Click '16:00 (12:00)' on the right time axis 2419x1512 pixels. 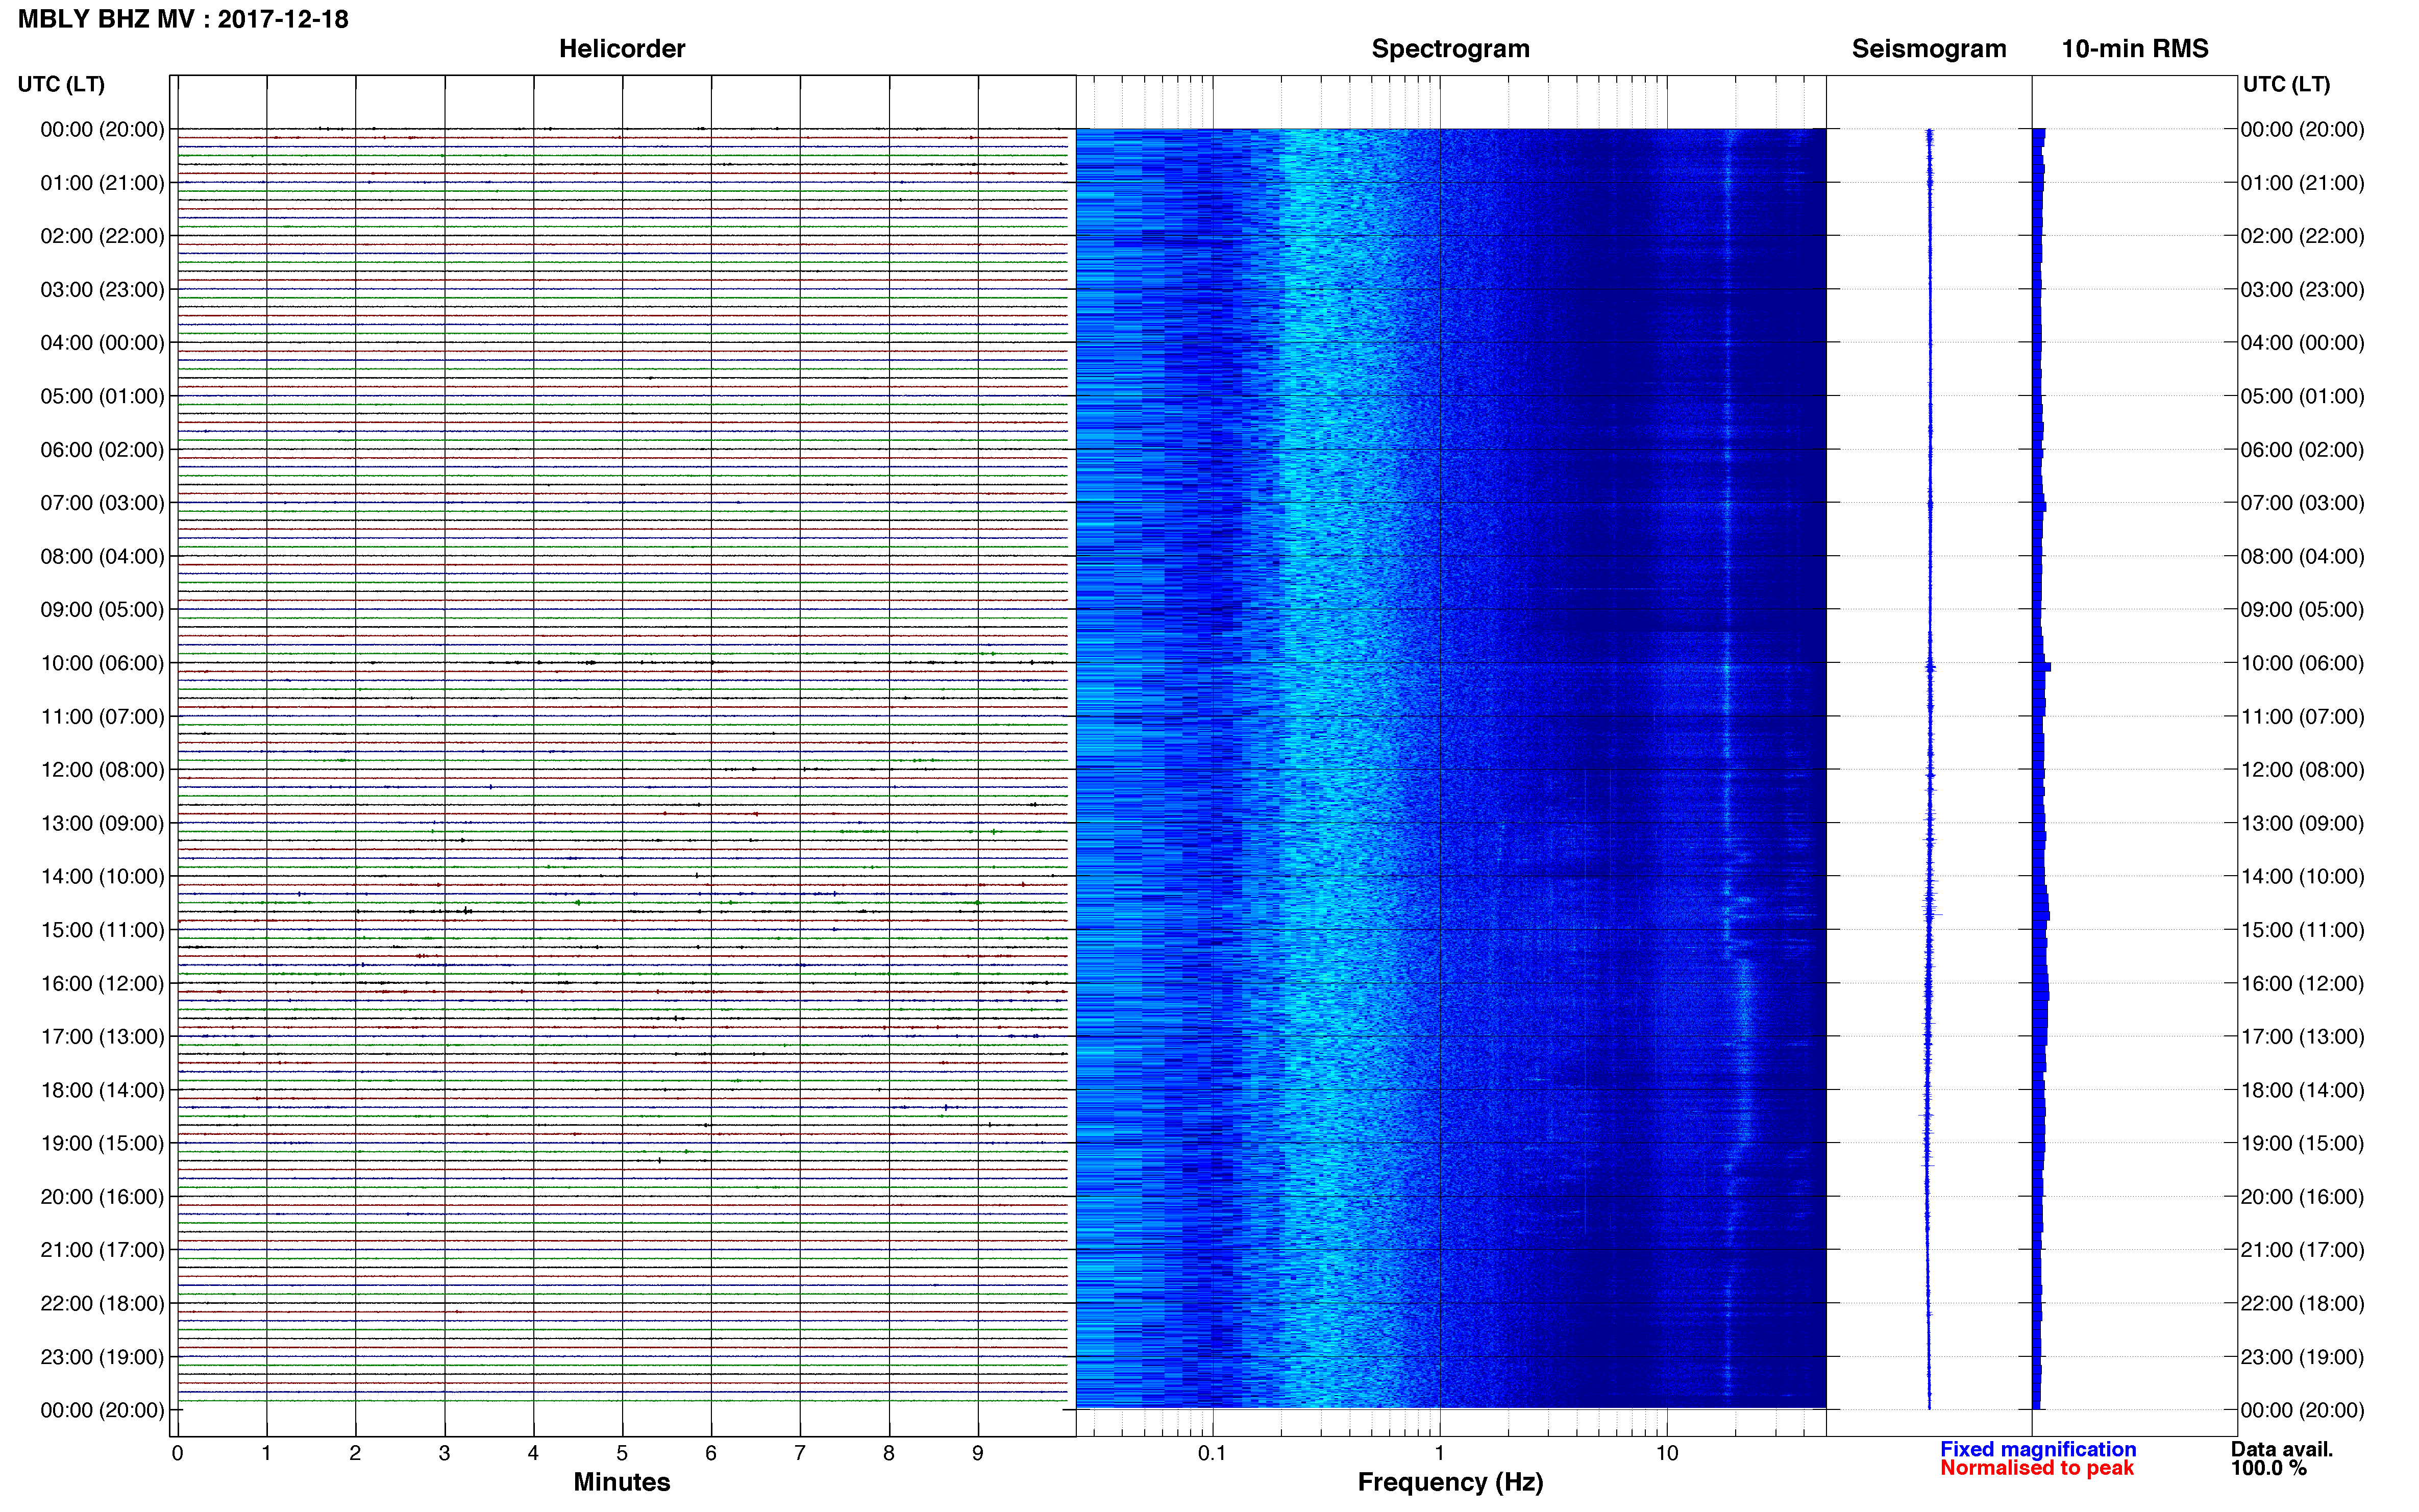click(2302, 984)
